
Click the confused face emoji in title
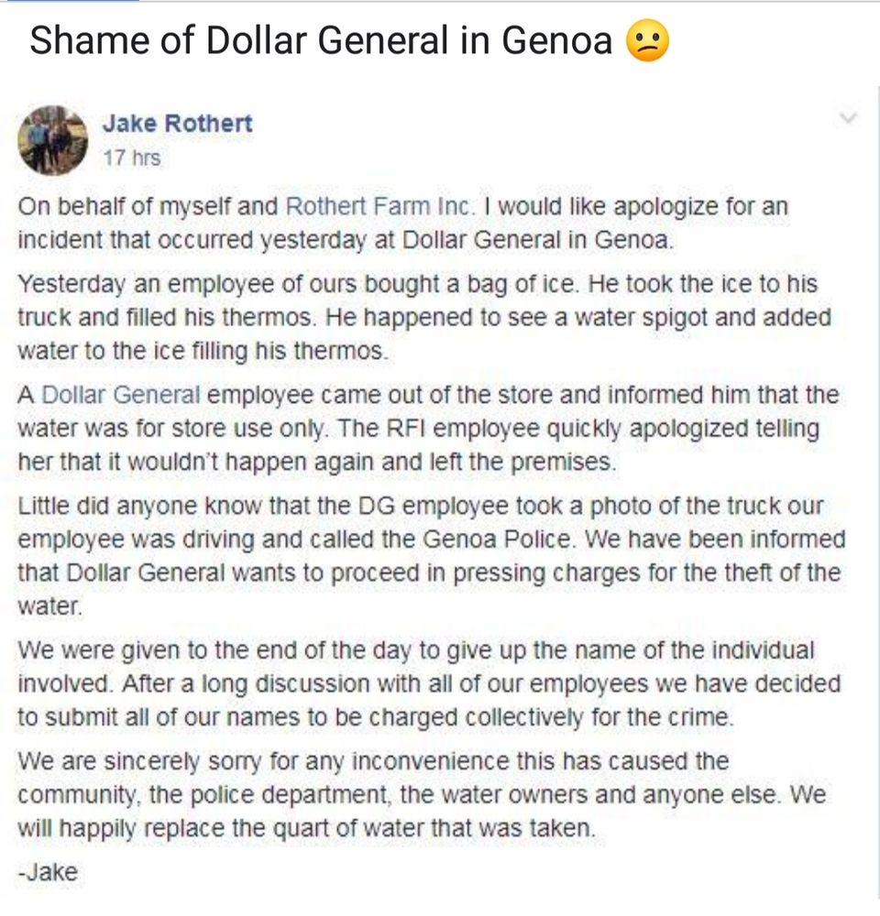[x=647, y=42]
